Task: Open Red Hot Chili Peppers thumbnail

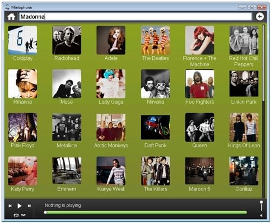Action: [x=244, y=40]
